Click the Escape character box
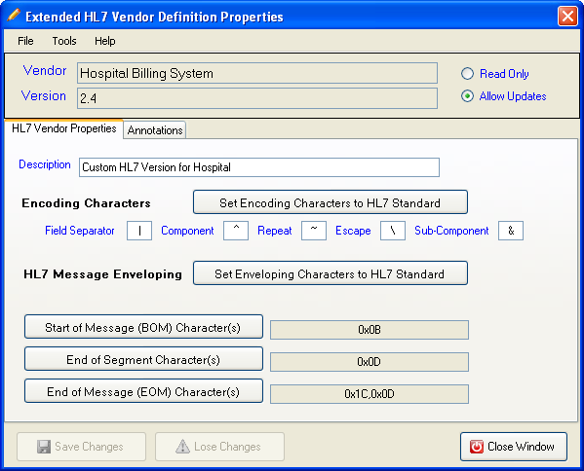Viewport: 584px width, 471px height. pos(393,231)
